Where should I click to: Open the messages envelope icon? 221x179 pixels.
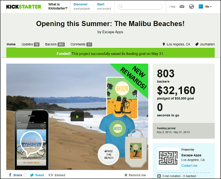[182, 6]
